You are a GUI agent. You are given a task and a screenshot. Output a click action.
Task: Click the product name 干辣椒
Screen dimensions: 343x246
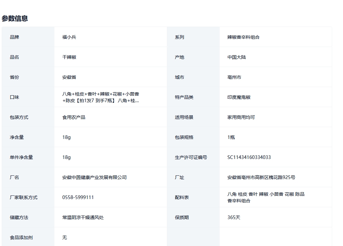(69, 57)
